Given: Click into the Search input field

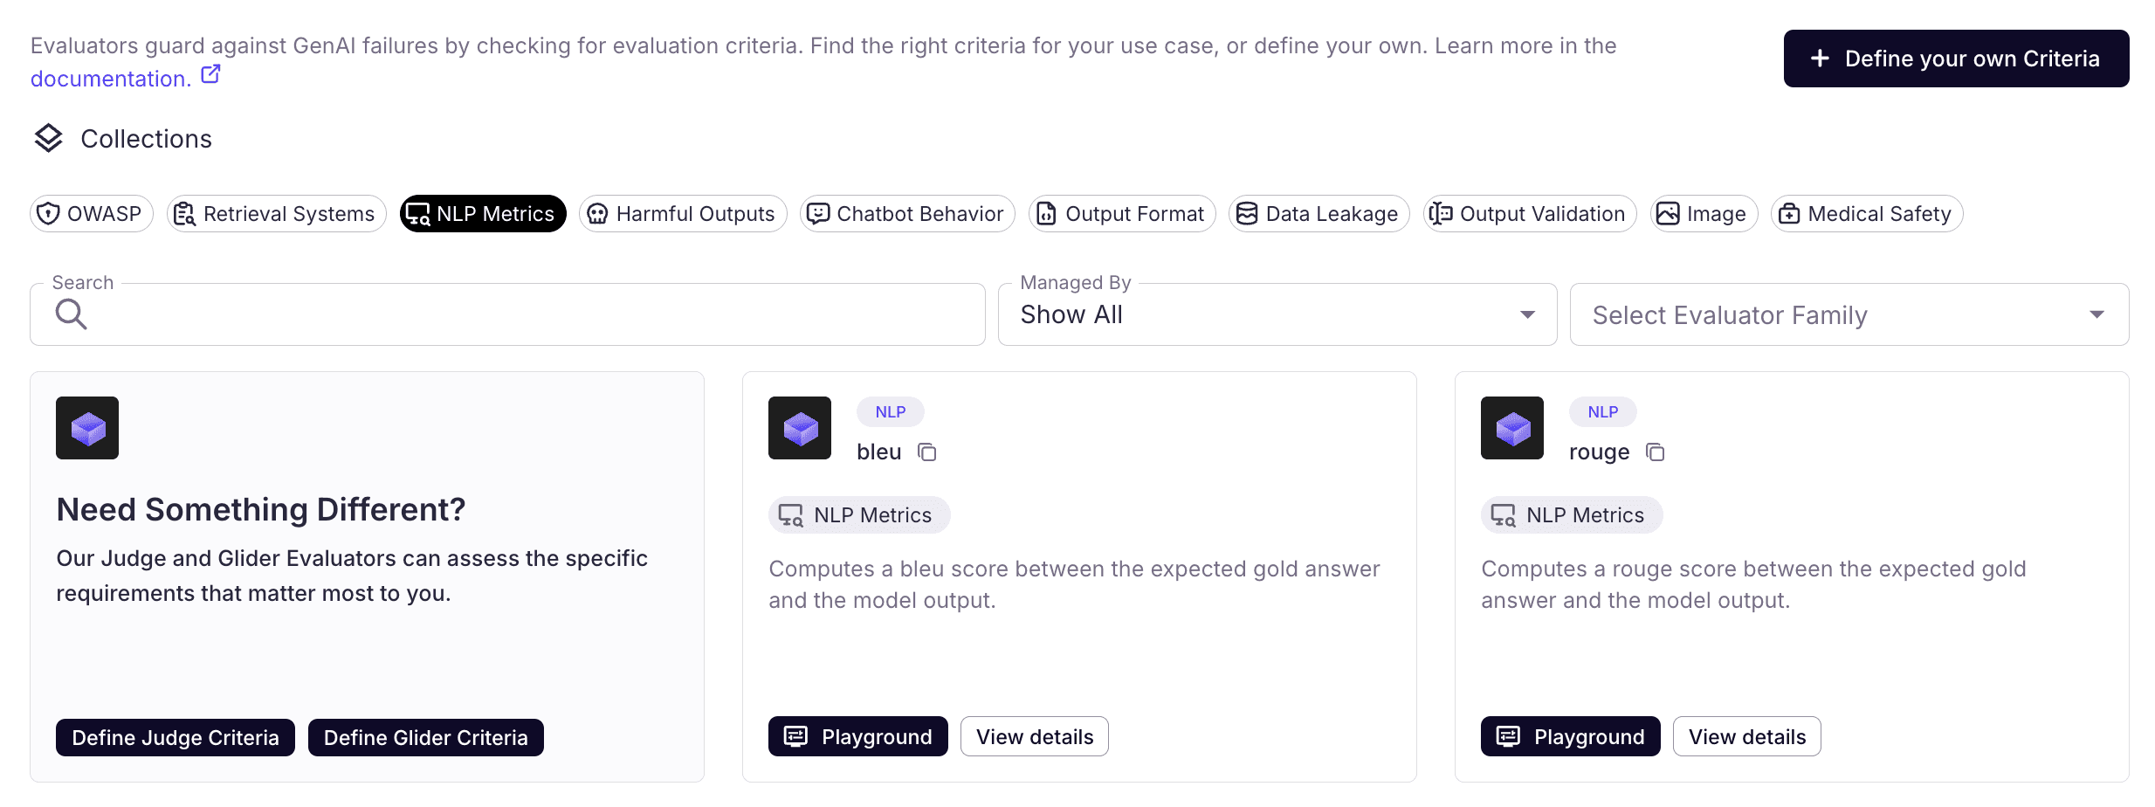Looking at the screenshot, I should (524, 314).
